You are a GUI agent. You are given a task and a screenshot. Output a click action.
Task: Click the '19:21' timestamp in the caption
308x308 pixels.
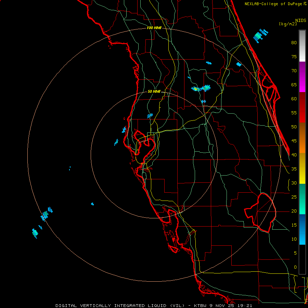pos(245,306)
